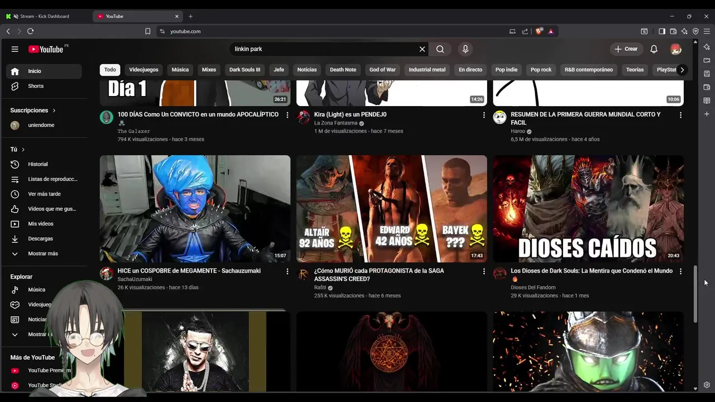Select the God of War filter chip
Viewport: 715px width, 402px height.
click(383, 70)
